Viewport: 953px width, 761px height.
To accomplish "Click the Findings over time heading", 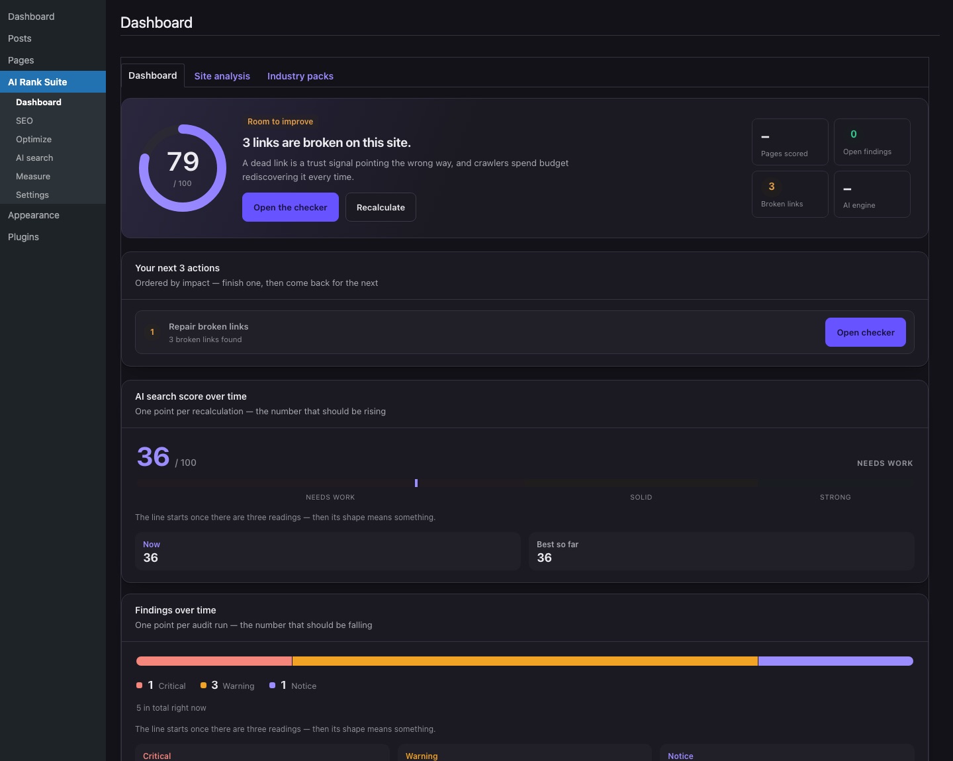I will click(175, 610).
